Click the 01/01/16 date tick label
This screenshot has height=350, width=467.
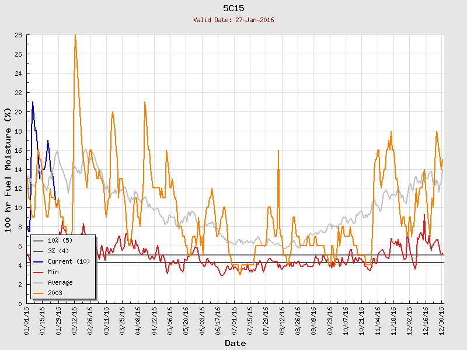coord(27,320)
